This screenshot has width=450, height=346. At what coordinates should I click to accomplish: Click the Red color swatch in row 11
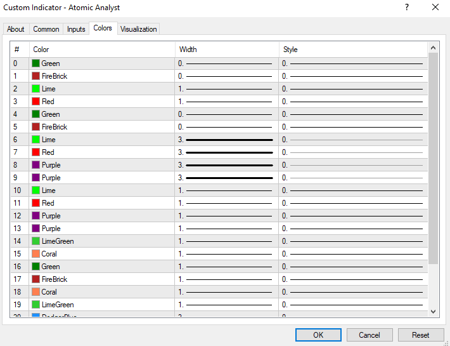click(x=36, y=203)
